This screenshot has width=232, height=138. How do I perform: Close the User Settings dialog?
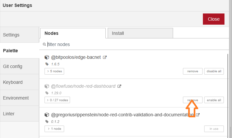pyautogui.click(x=213, y=19)
